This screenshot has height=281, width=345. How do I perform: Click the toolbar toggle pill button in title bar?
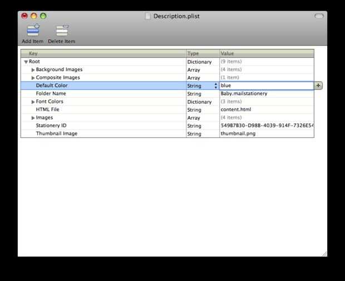(319, 16)
